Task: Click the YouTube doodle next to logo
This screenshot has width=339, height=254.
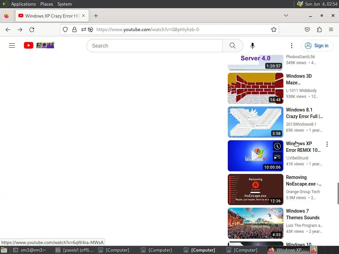Action: coord(45,45)
